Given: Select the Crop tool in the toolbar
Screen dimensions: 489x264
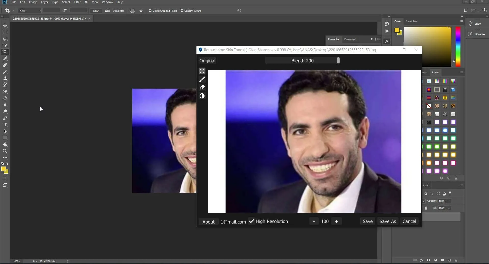Looking at the screenshot, I should (5, 51).
